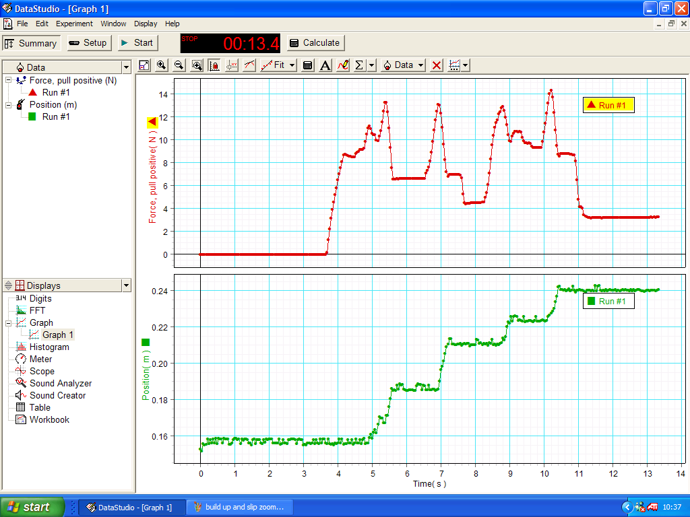Collapse the Graph displays tree node
The image size is (690, 517).
(x=8, y=323)
